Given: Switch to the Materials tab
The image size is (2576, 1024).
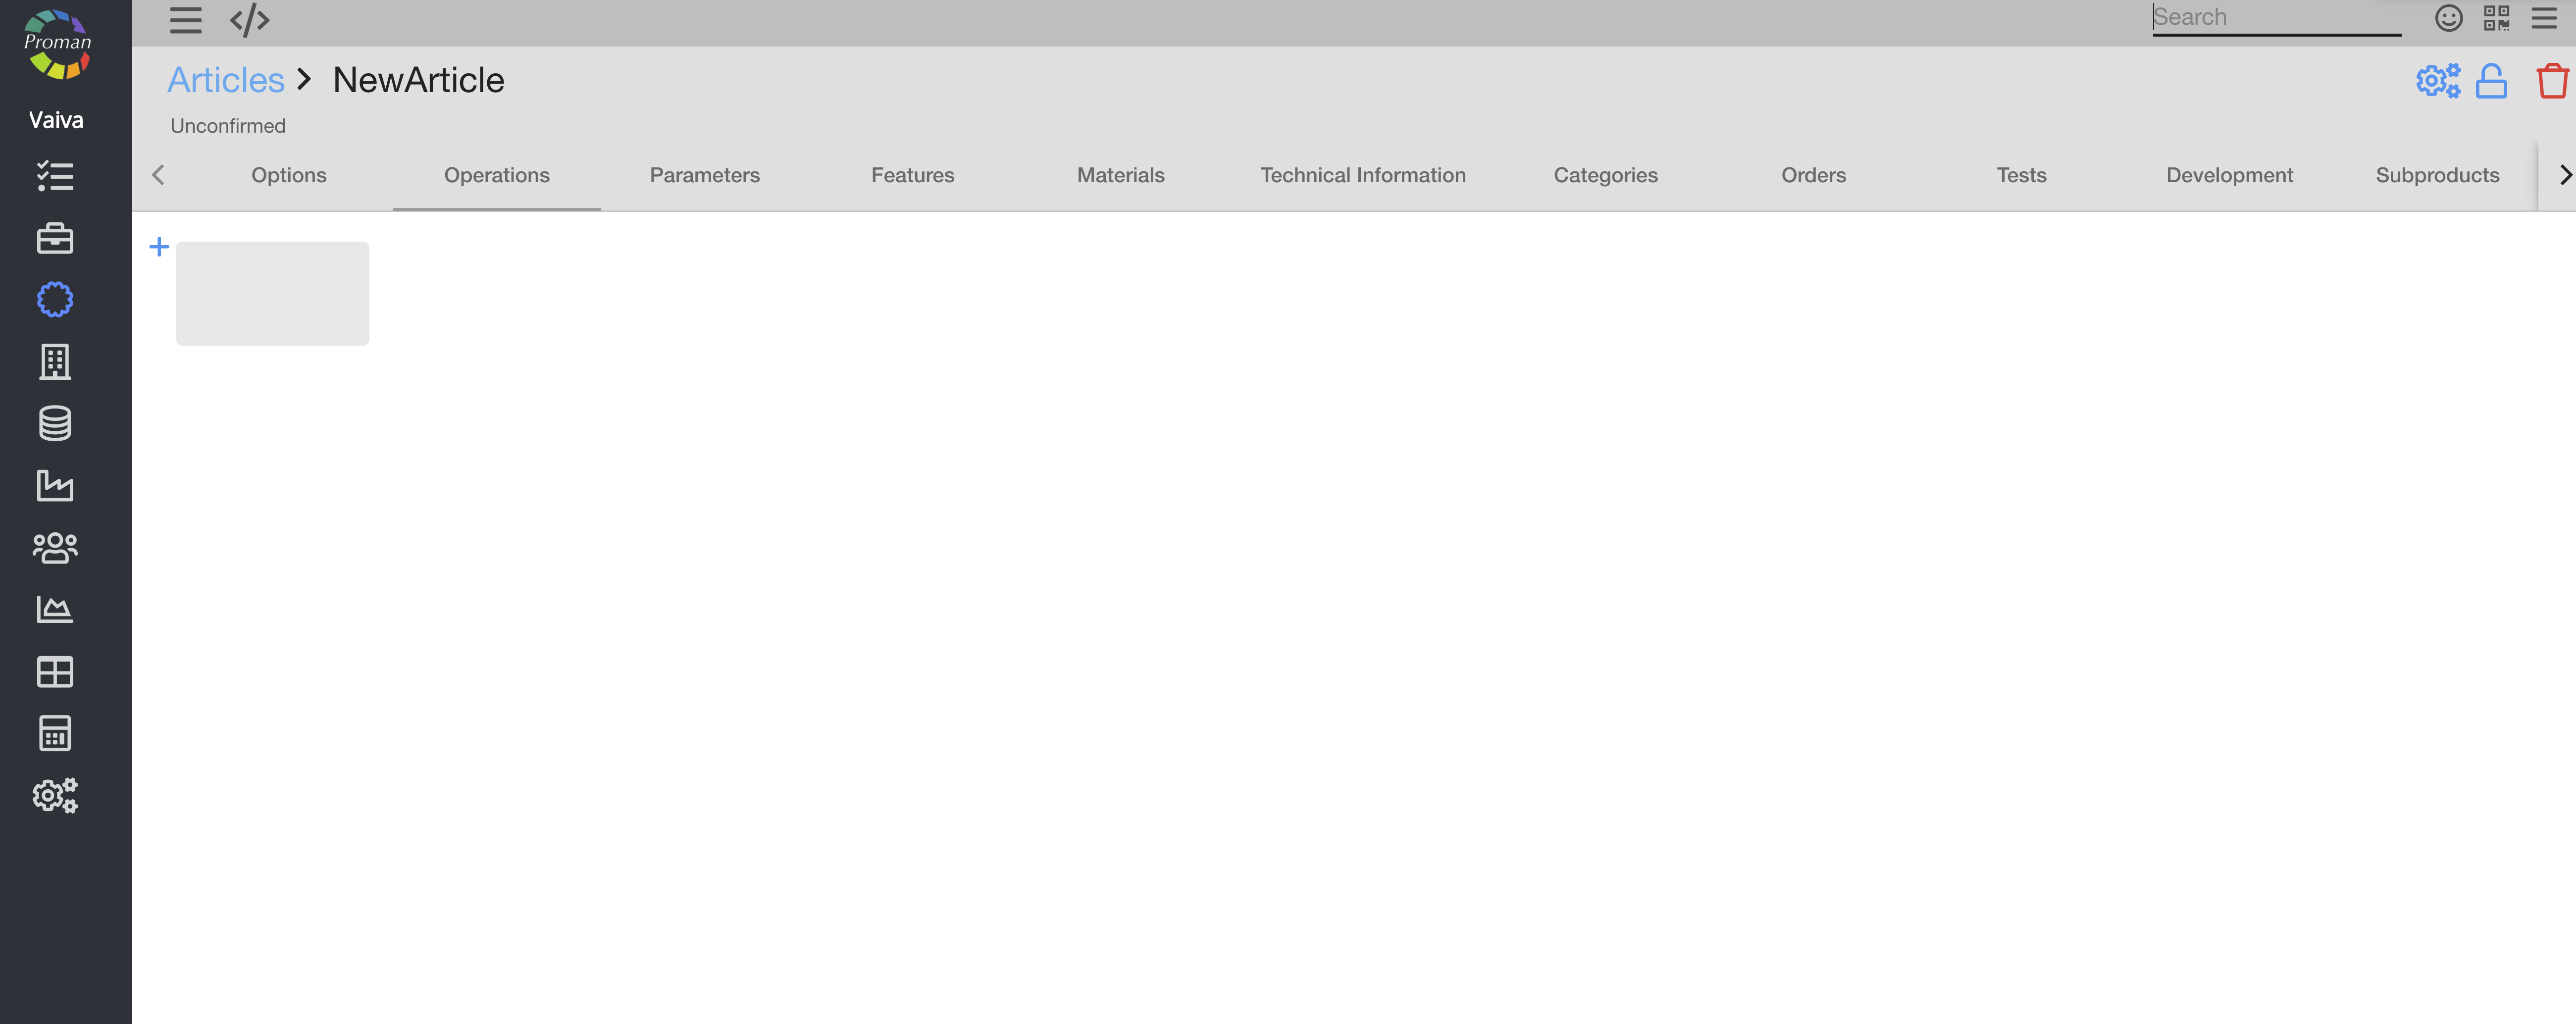Looking at the screenshot, I should tap(1120, 175).
